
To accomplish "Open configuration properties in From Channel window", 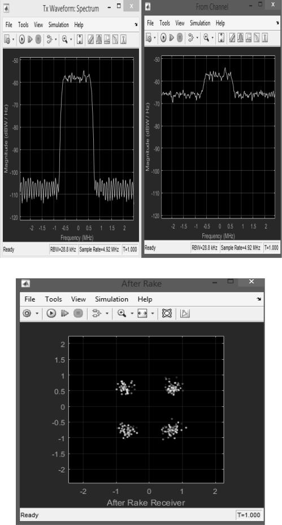I will pyautogui.click(x=149, y=37).
